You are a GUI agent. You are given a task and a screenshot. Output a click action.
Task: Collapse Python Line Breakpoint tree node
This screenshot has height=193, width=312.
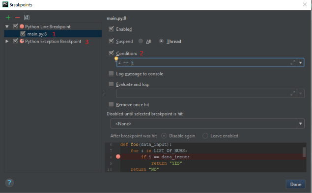7,26
